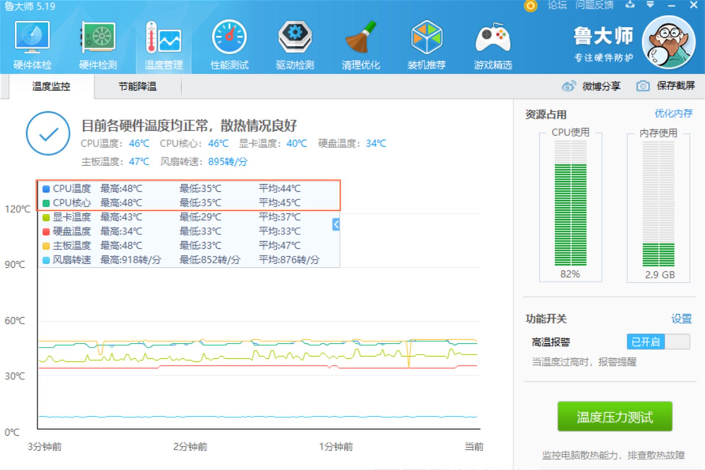The image size is (705, 470).
Task: Collapse the temperature statistics panel via the chevron
Action: click(x=335, y=225)
